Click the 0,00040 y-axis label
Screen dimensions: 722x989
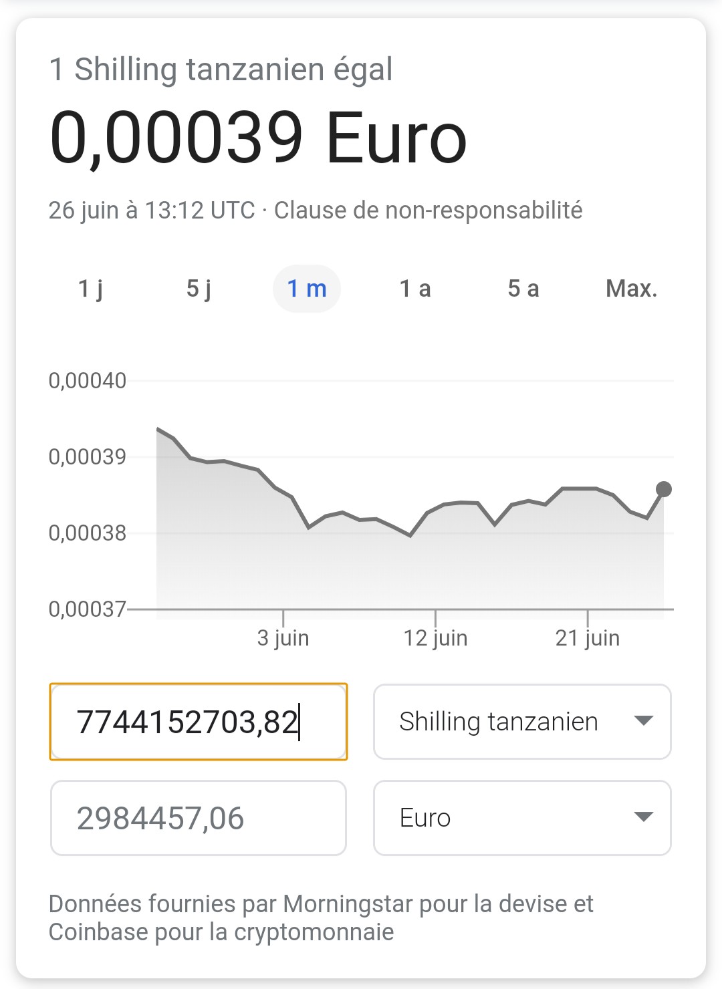[88, 381]
